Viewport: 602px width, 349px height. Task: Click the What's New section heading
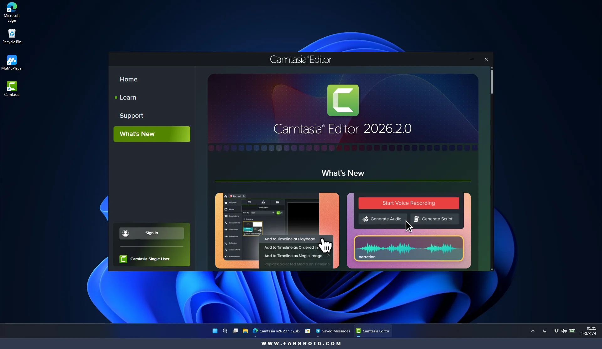coord(343,173)
